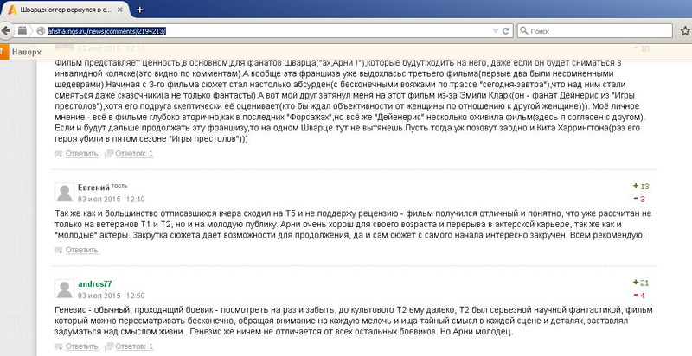This screenshot has height=356, width=692.
Task: Click the replies icon beside andros77's Ответов: 1
Action: tap(109, 347)
